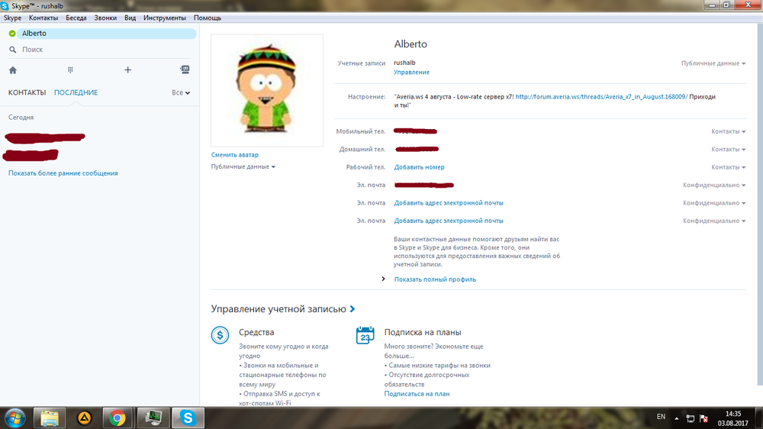The width and height of the screenshot is (763, 429).
Task: Click the vertical scrollbar of profile pane
Action: tap(759, 205)
